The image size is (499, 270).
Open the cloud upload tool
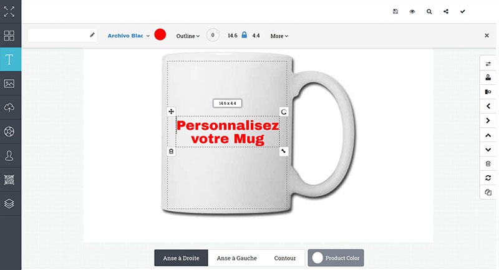(x=9, y=107)
